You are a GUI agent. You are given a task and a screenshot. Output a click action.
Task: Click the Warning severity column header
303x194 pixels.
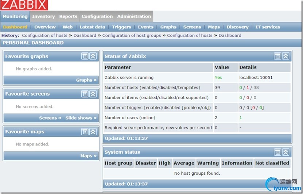(208, 163)
